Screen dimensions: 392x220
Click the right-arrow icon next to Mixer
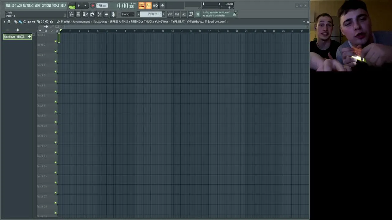106,14
